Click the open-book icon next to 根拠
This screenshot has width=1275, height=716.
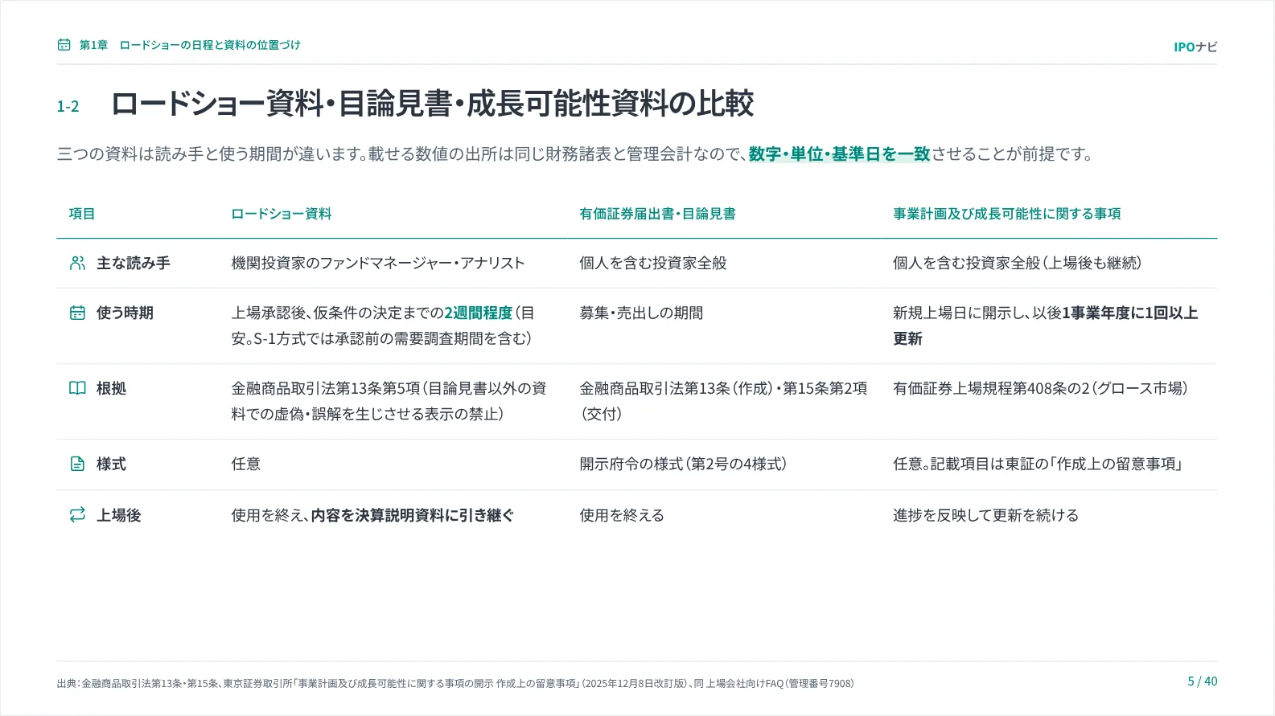click(77, 388)
